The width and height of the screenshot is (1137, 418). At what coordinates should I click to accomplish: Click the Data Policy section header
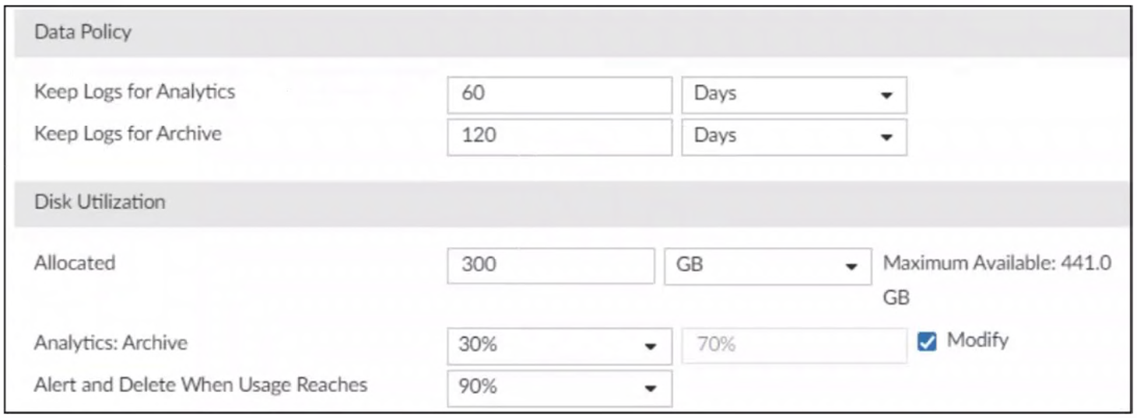click(83, 33)
